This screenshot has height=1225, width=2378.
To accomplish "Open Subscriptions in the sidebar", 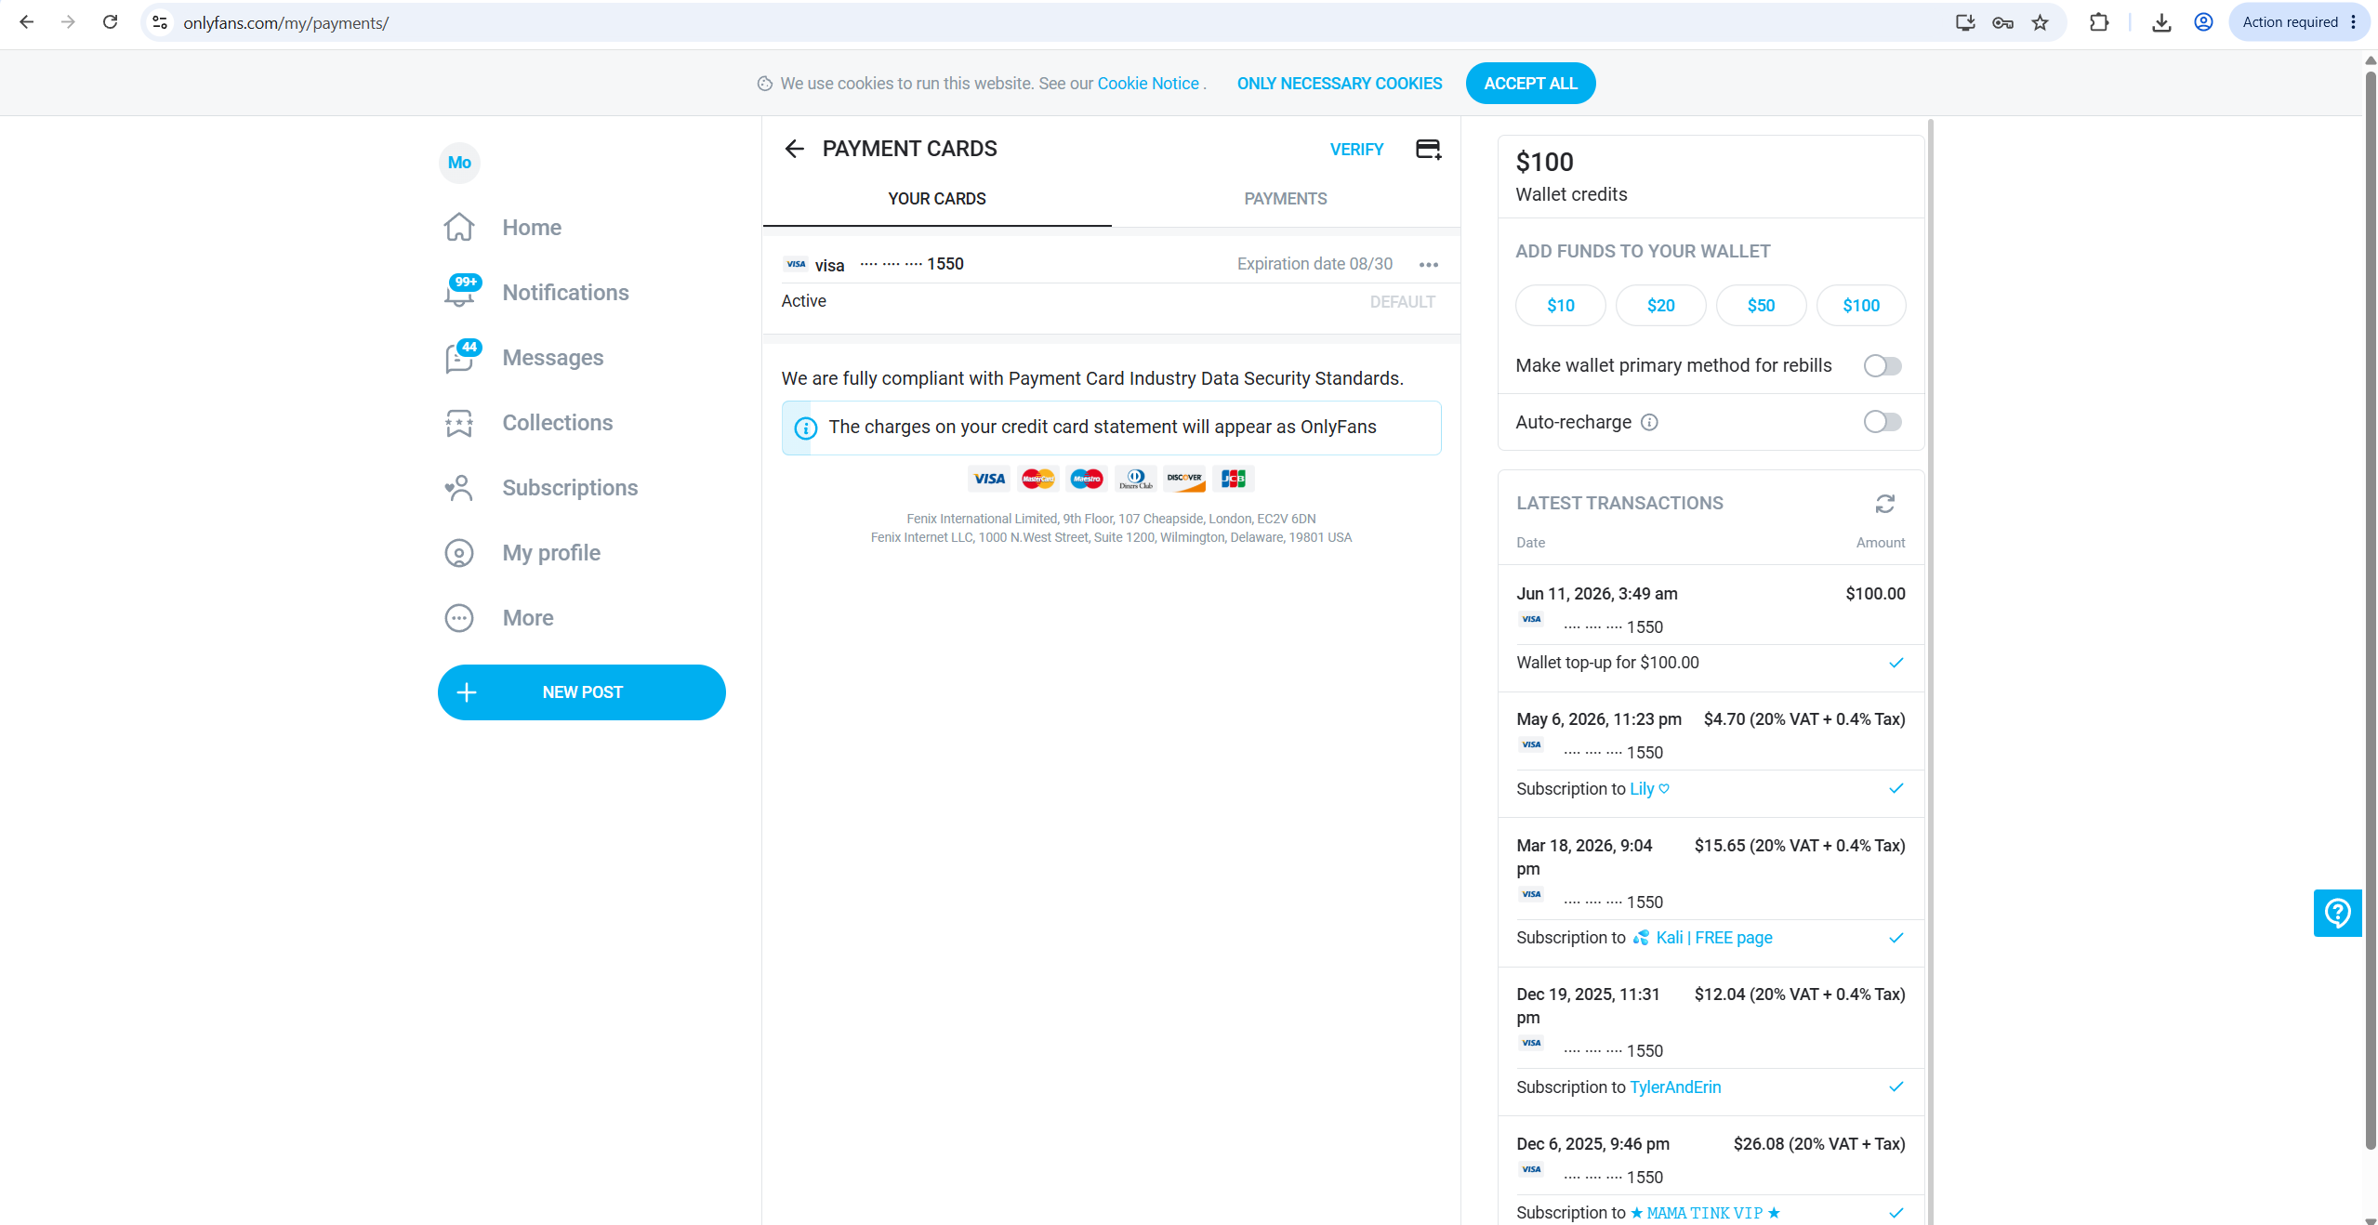I will tap(541, 488).
